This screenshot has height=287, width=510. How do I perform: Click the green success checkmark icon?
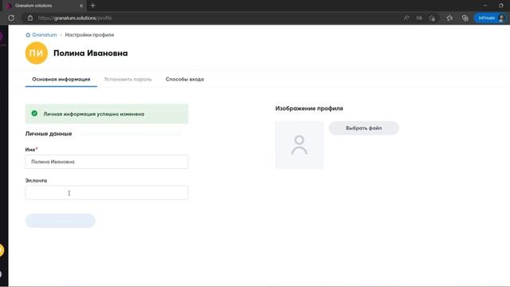pyautogui.click(x=34, y=113)
